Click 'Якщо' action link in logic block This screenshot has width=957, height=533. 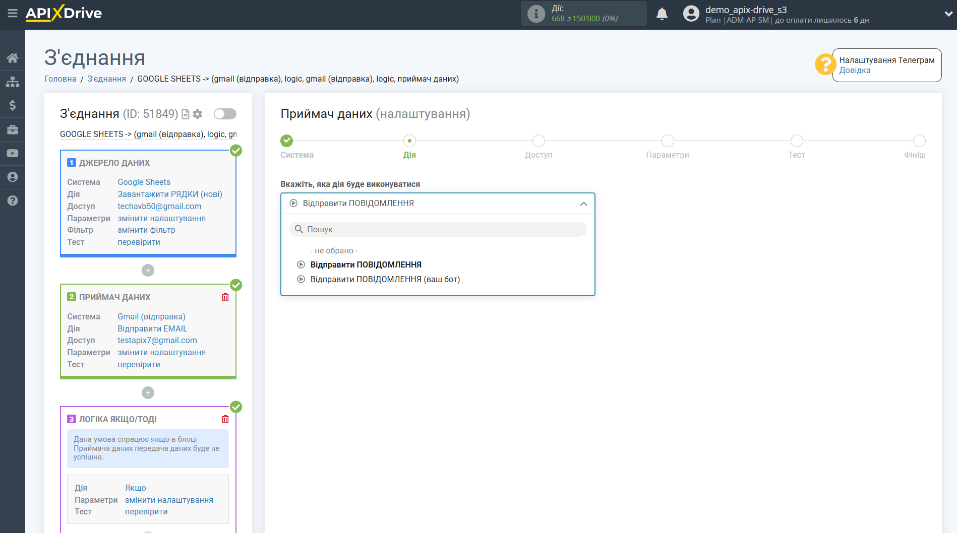pyautogui.click(x=136, y=488)
